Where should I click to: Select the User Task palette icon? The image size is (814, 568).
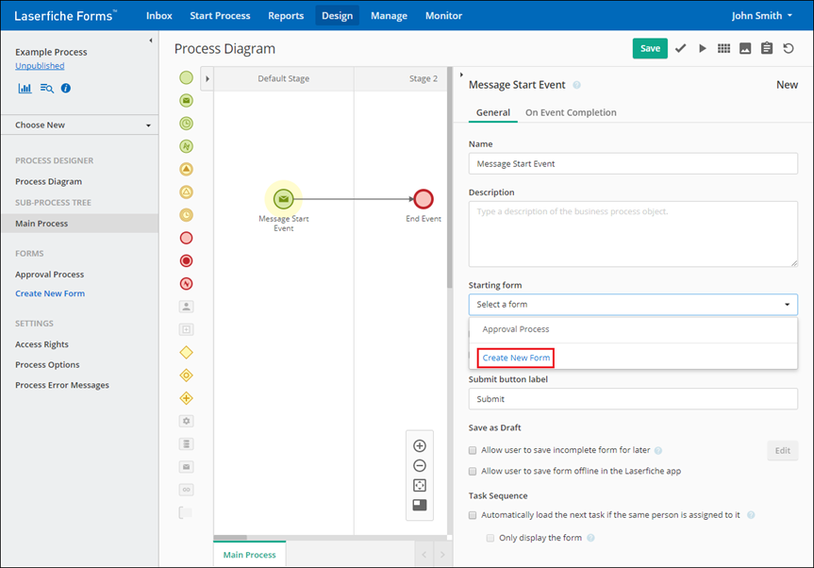coord(187,307)
